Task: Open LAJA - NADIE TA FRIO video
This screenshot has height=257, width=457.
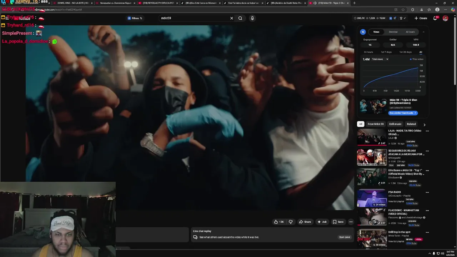Action: (x=405, y=132)
